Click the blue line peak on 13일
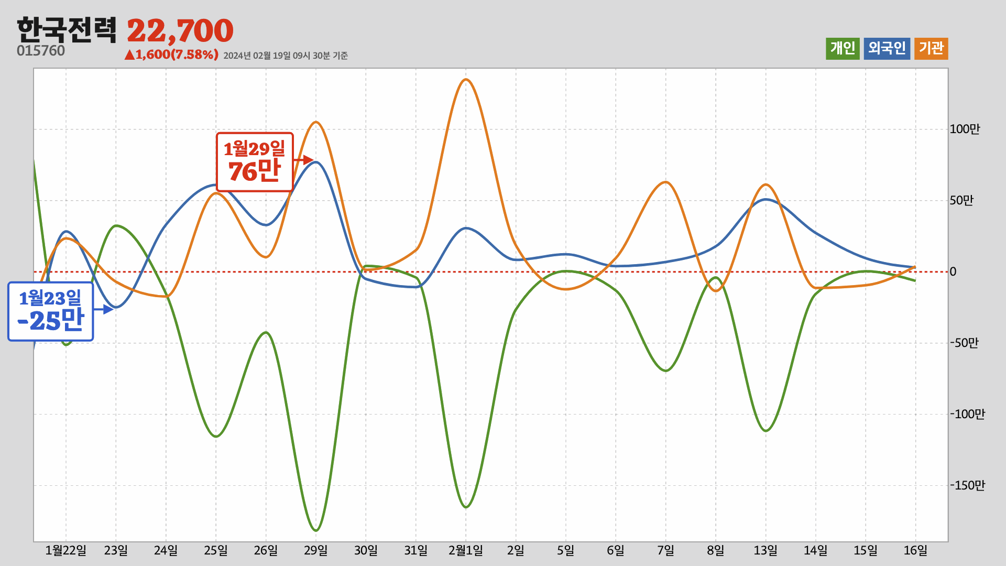 tap(766, 199)
